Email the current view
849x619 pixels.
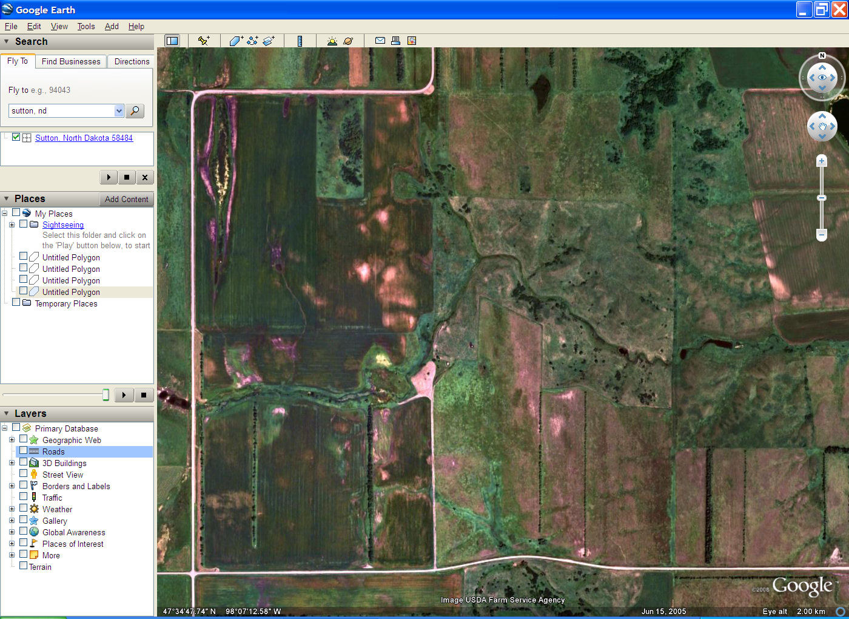(380, 41)
